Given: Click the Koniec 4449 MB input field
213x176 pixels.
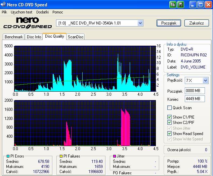Looking at the screenshot, I should coord(195,99).
